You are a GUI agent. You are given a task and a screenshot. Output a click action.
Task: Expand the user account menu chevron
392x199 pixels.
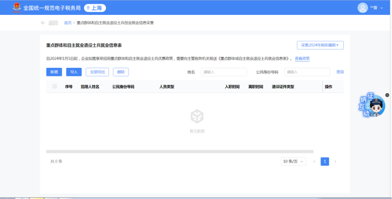[x=381, y=8]
